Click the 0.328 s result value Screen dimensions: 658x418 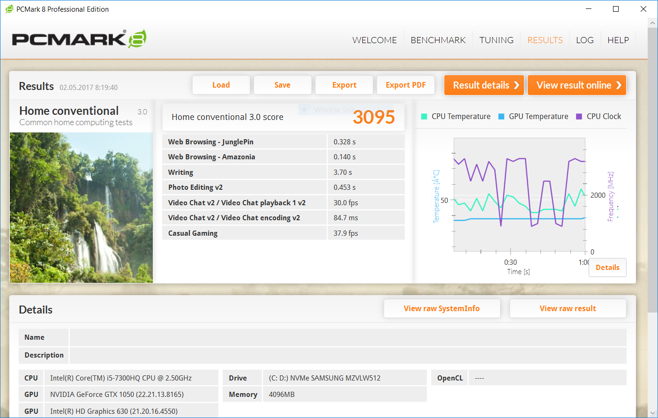(x=344, y=142)
